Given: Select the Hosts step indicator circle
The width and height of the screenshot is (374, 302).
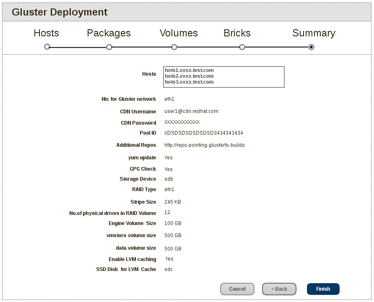Looking at the screenshot, I should [46, 47].
